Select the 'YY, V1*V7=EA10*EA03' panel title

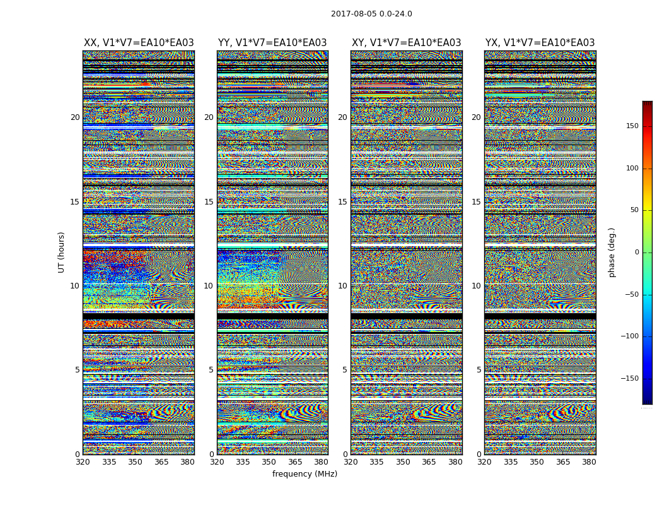272,43
